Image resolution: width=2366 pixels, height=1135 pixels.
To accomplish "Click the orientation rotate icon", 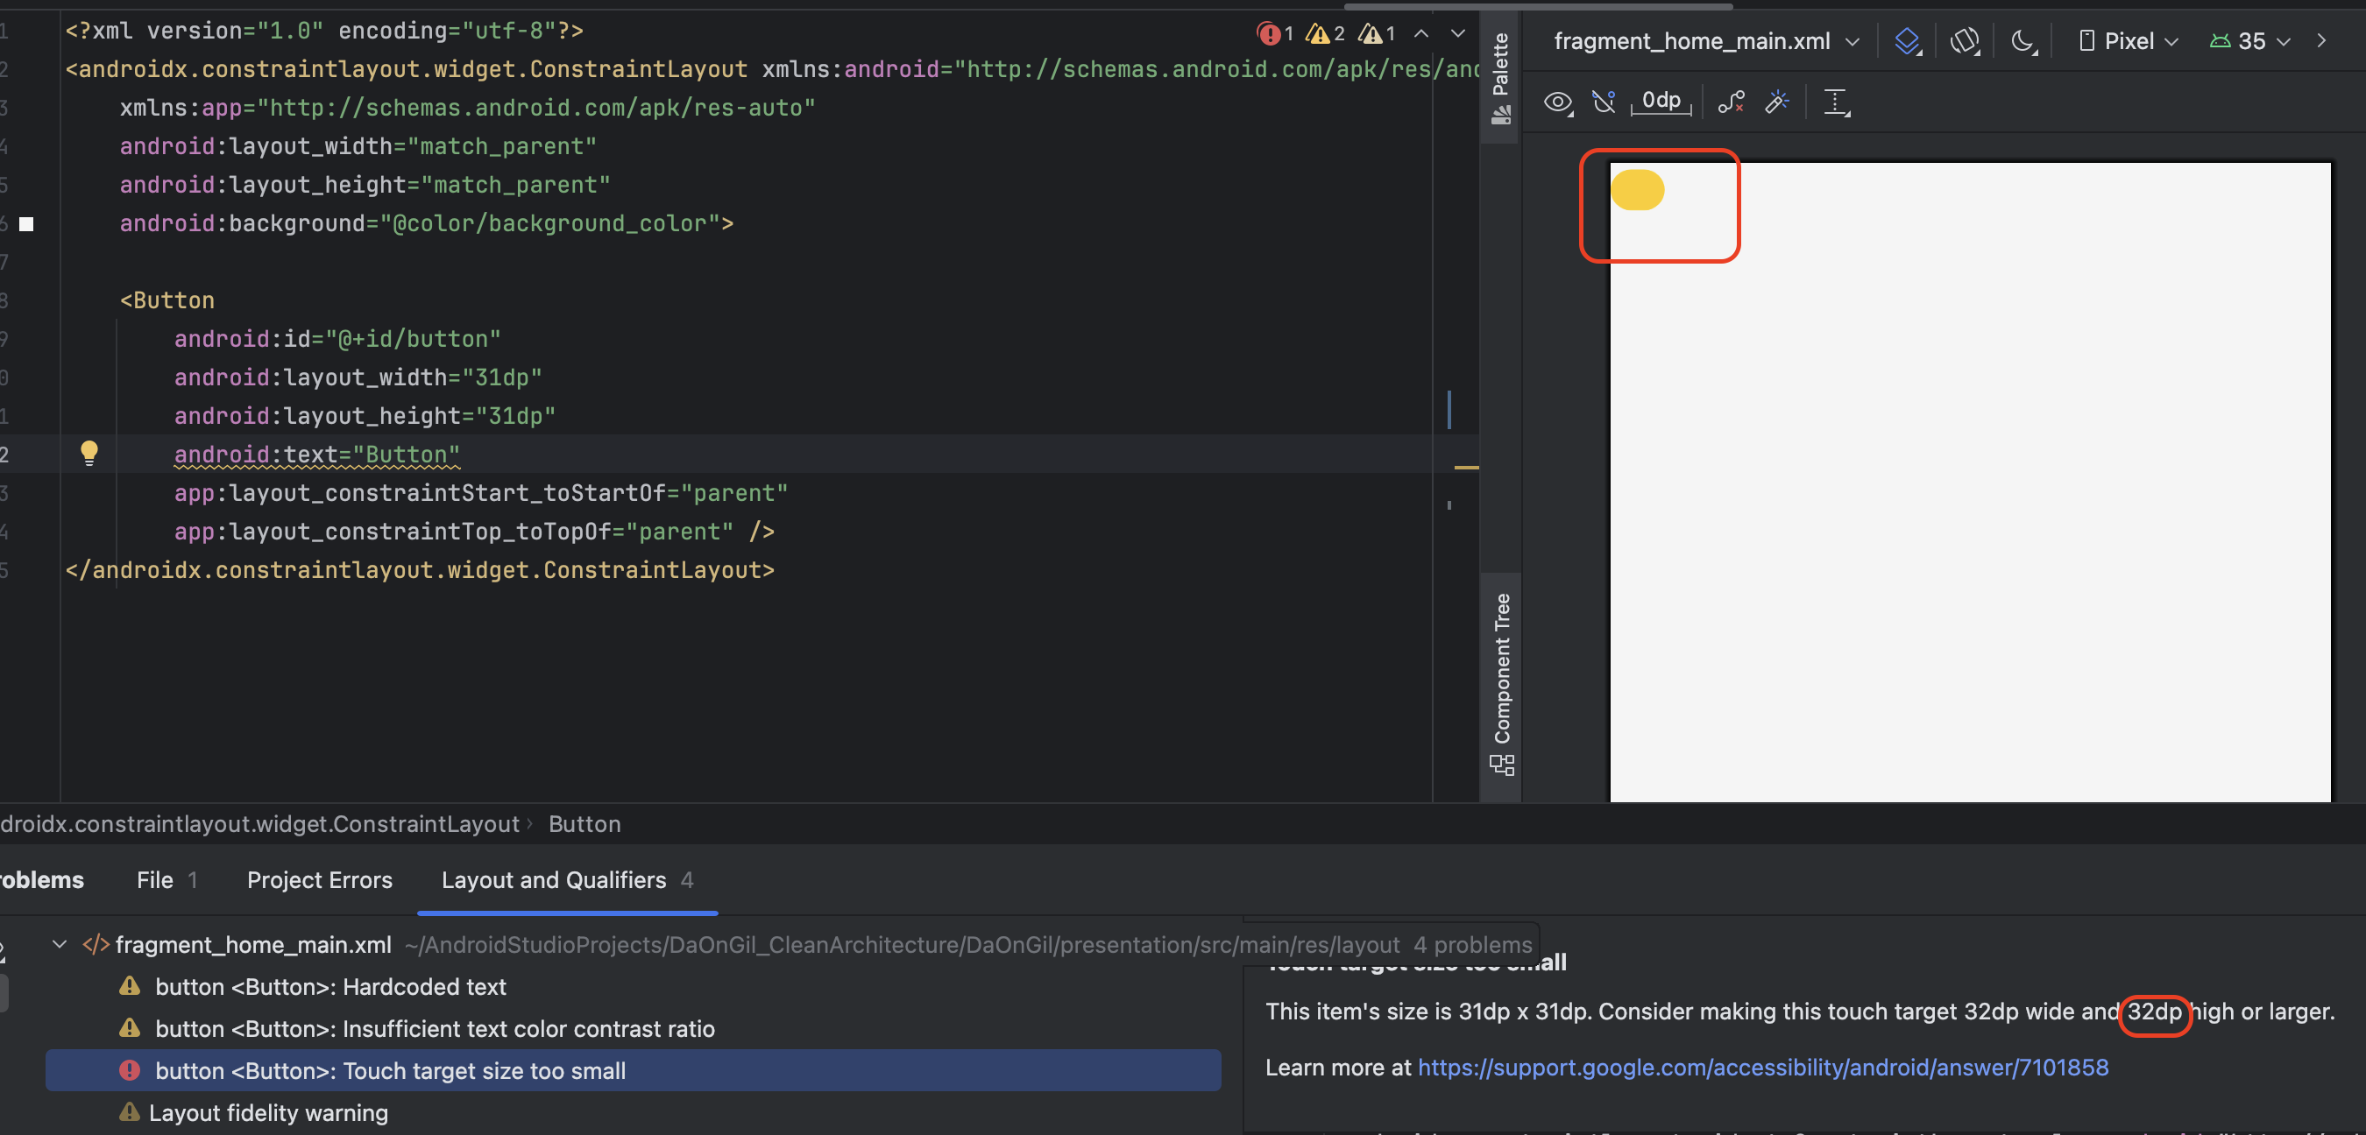I will pos(1964,41).
